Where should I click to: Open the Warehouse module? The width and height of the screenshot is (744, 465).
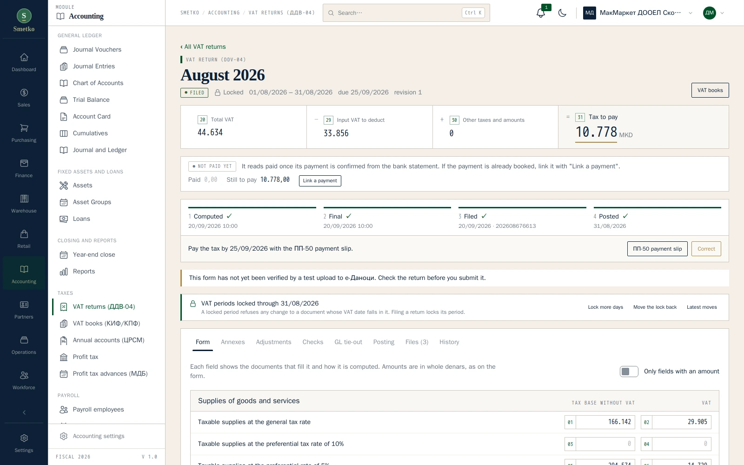[x=24, y=204]
